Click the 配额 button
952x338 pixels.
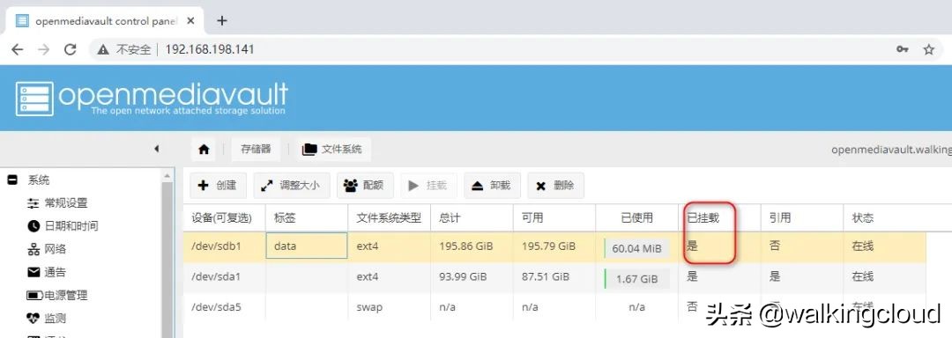point(364,186)
